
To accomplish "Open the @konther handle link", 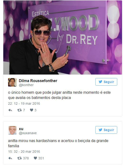I will (x=26, y=85).
